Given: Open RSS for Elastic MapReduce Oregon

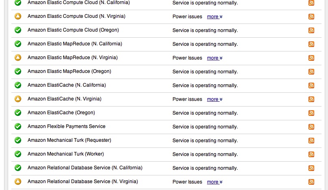Looking at the screenshot, I should (311, 72).
